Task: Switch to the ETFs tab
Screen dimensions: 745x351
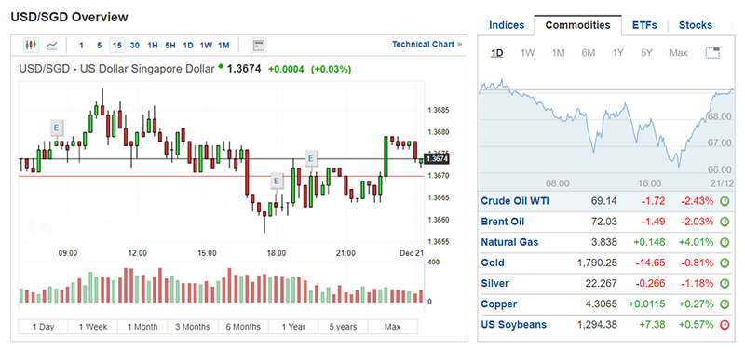Action: [644, 25]
